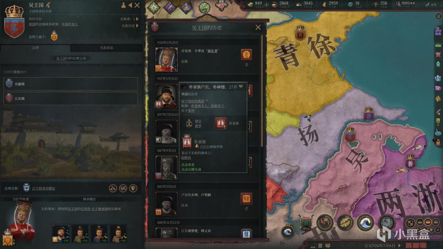Open the grey dragon situation icon
Screen dimensions: 443x249
click(387, 223)
